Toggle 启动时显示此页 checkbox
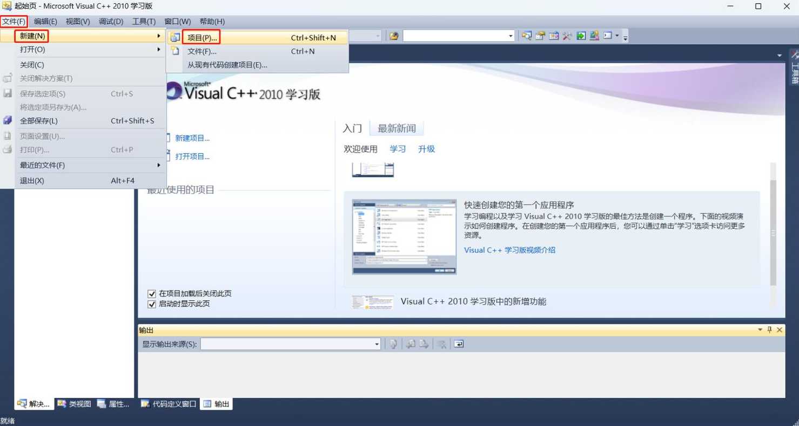Image resolution: width=799 pixels, height=426 pixels. [152, 304]
